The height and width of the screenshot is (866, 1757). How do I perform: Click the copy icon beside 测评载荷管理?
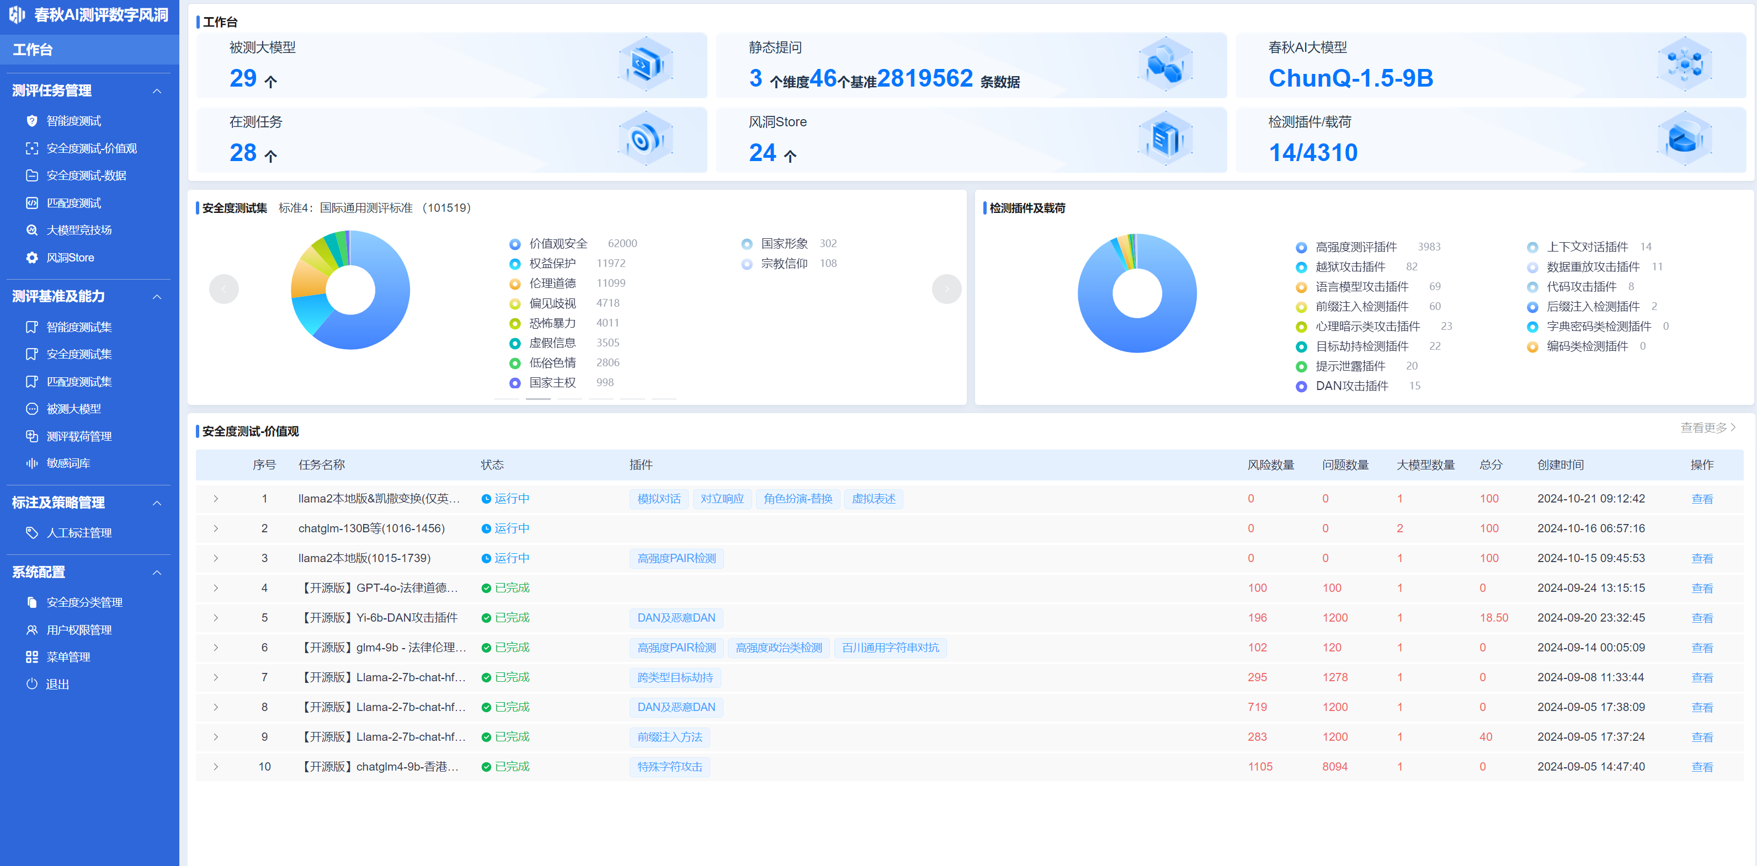coord(31,436)
